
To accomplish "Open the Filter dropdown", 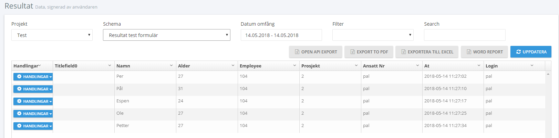I will click(373, 35).
